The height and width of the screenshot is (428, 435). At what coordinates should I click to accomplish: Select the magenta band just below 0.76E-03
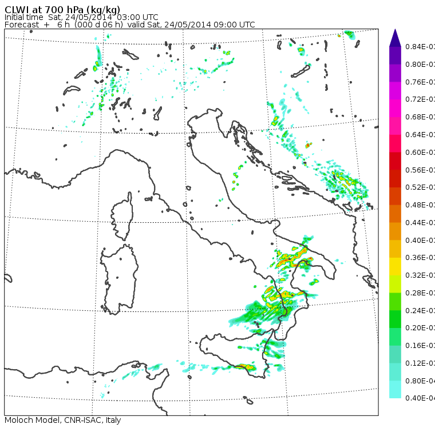pyautogui.click(x=395, y=91)
